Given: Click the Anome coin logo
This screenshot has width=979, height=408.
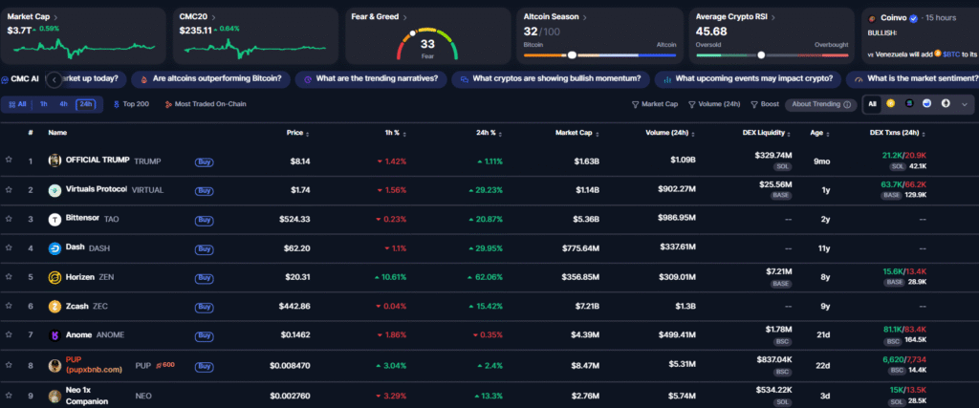Looking at the screenshot, I should pyautogui.click(x=54, y=335).
